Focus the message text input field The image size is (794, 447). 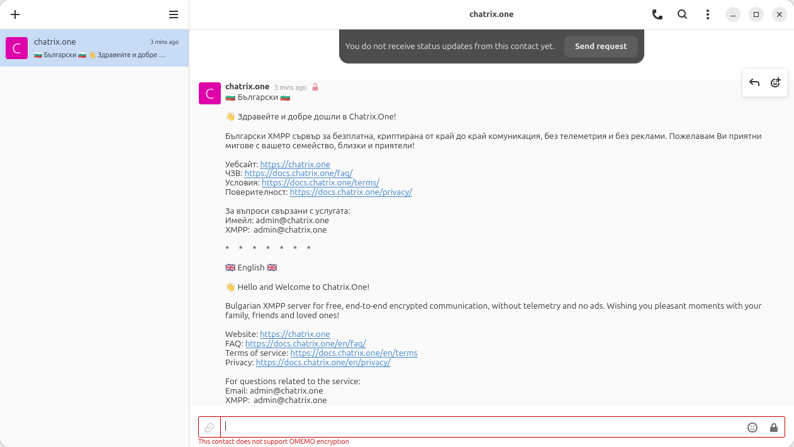pos(481,428)
